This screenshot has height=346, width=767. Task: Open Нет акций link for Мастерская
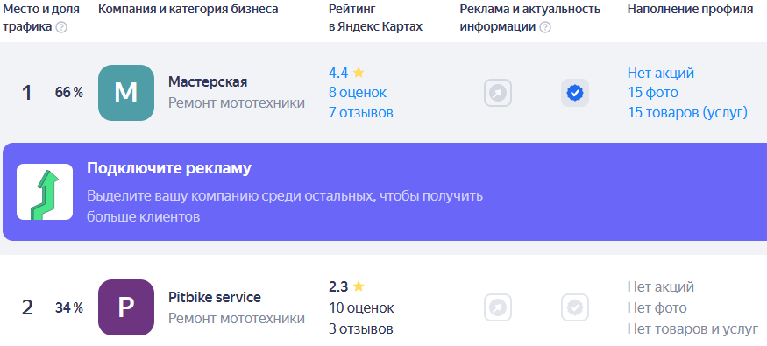[x=661, y=73]
